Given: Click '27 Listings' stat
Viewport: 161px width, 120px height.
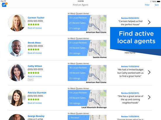Looking at the screenshot, I should 75,28.
